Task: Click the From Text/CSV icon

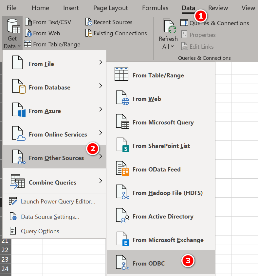Action: (x=28, y=22)
